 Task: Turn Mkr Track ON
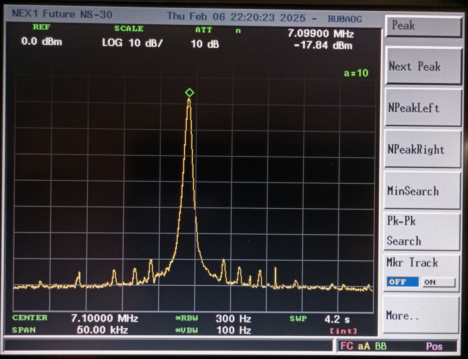(438, 282)
